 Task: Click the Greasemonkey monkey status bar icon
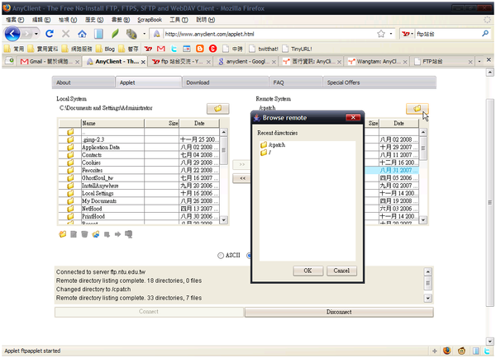click(x=462, y=351)
